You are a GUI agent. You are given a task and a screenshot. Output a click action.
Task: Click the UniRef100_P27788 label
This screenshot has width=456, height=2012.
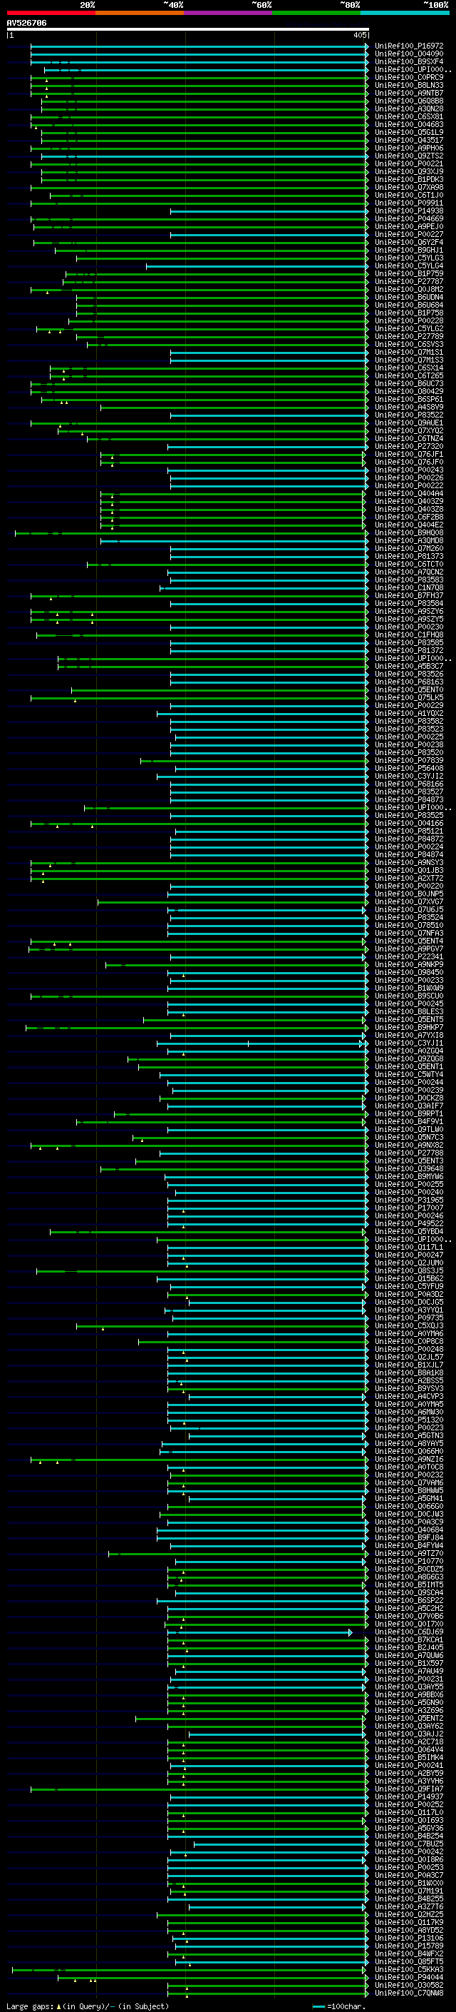coord(409,1153)
